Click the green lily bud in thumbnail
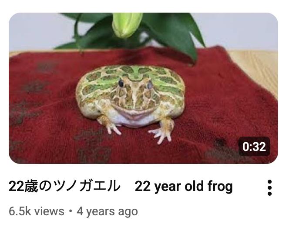Image resolution: width=289 pixels, height=234 pixels. pos(127,24)
